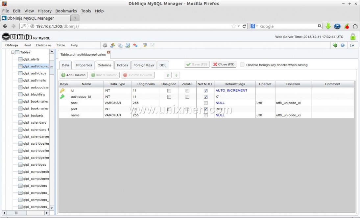Click the sidebar scroll down arrow

(x=52, y=208)
